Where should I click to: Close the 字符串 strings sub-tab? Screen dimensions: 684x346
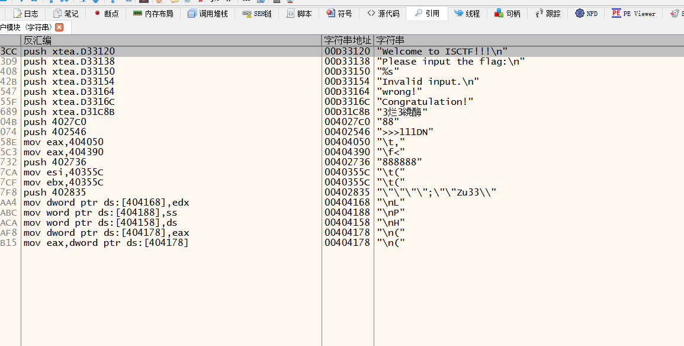pos(59,27)
